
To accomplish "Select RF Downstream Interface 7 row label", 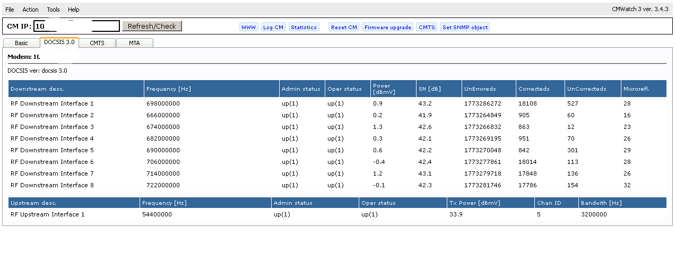I will click(52, 173).
